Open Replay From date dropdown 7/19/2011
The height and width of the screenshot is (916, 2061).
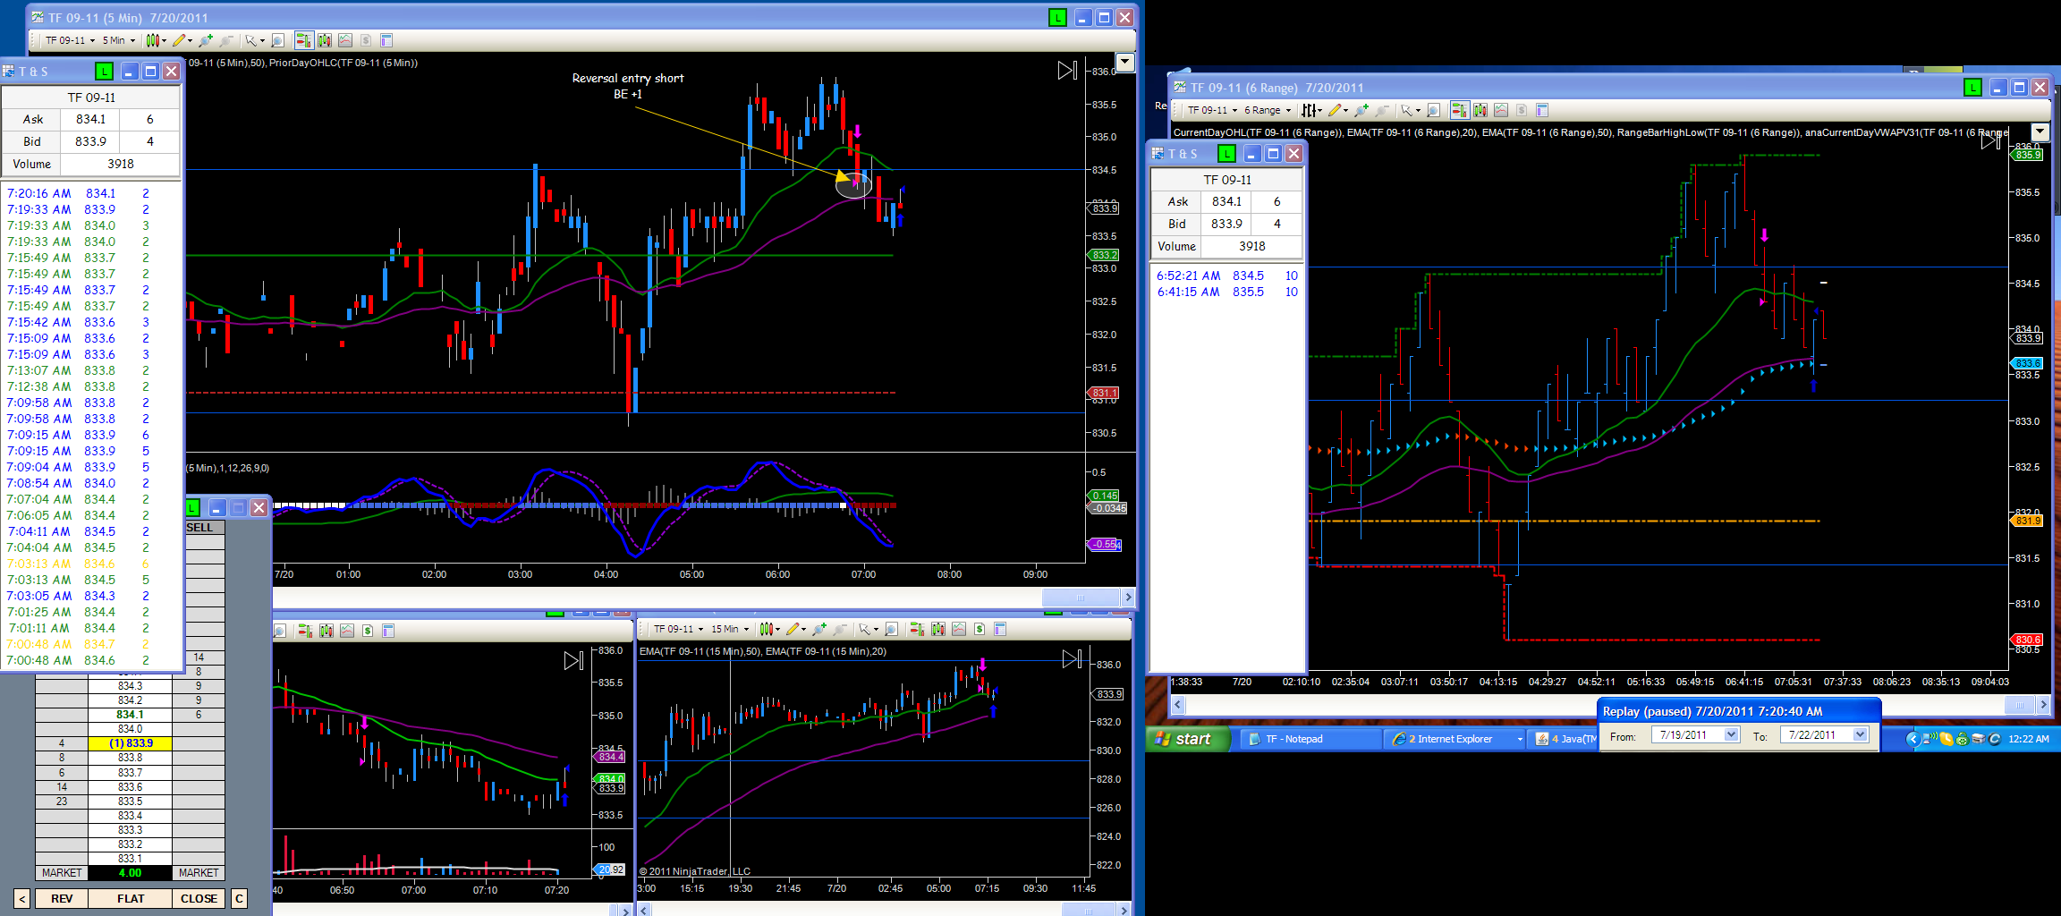click(x=1731, y=735)
